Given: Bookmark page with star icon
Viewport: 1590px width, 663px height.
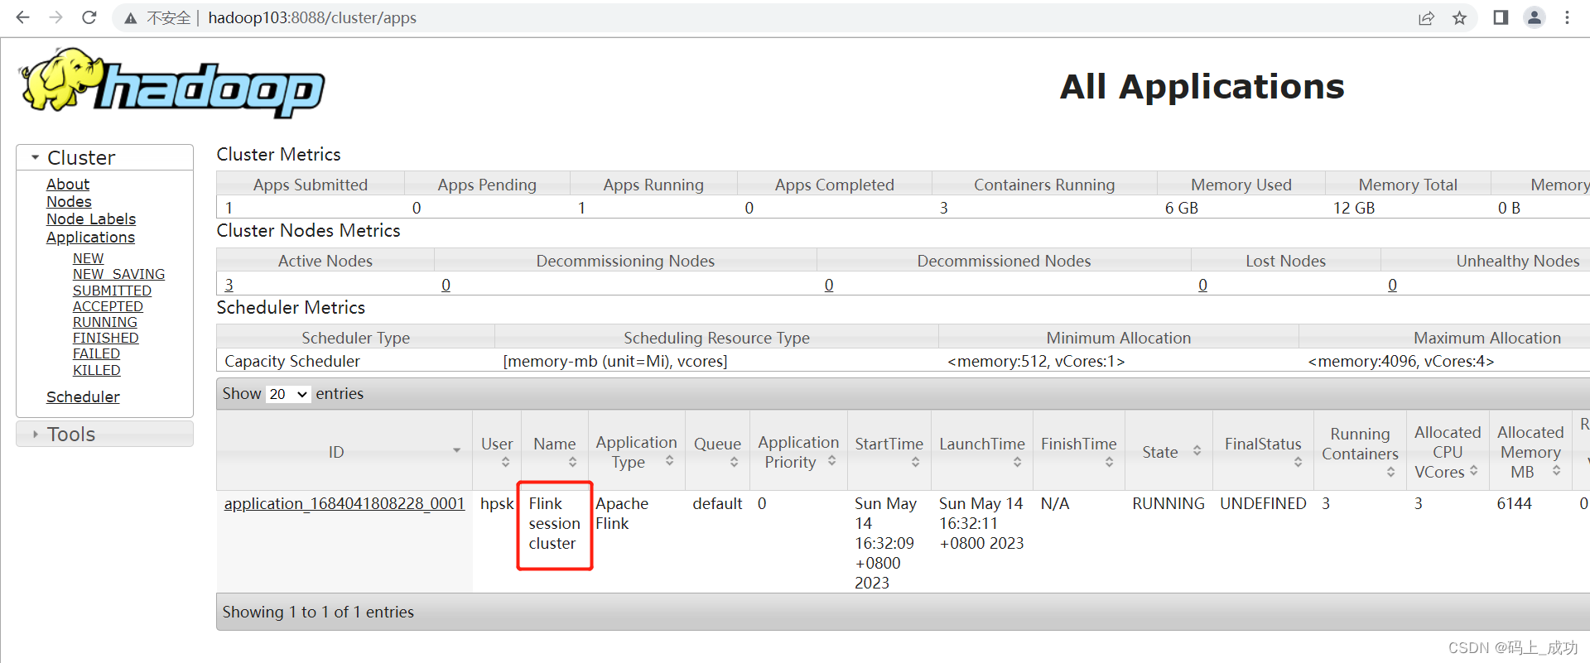Looking at the screenshot, I should [x=1459, y=18].
